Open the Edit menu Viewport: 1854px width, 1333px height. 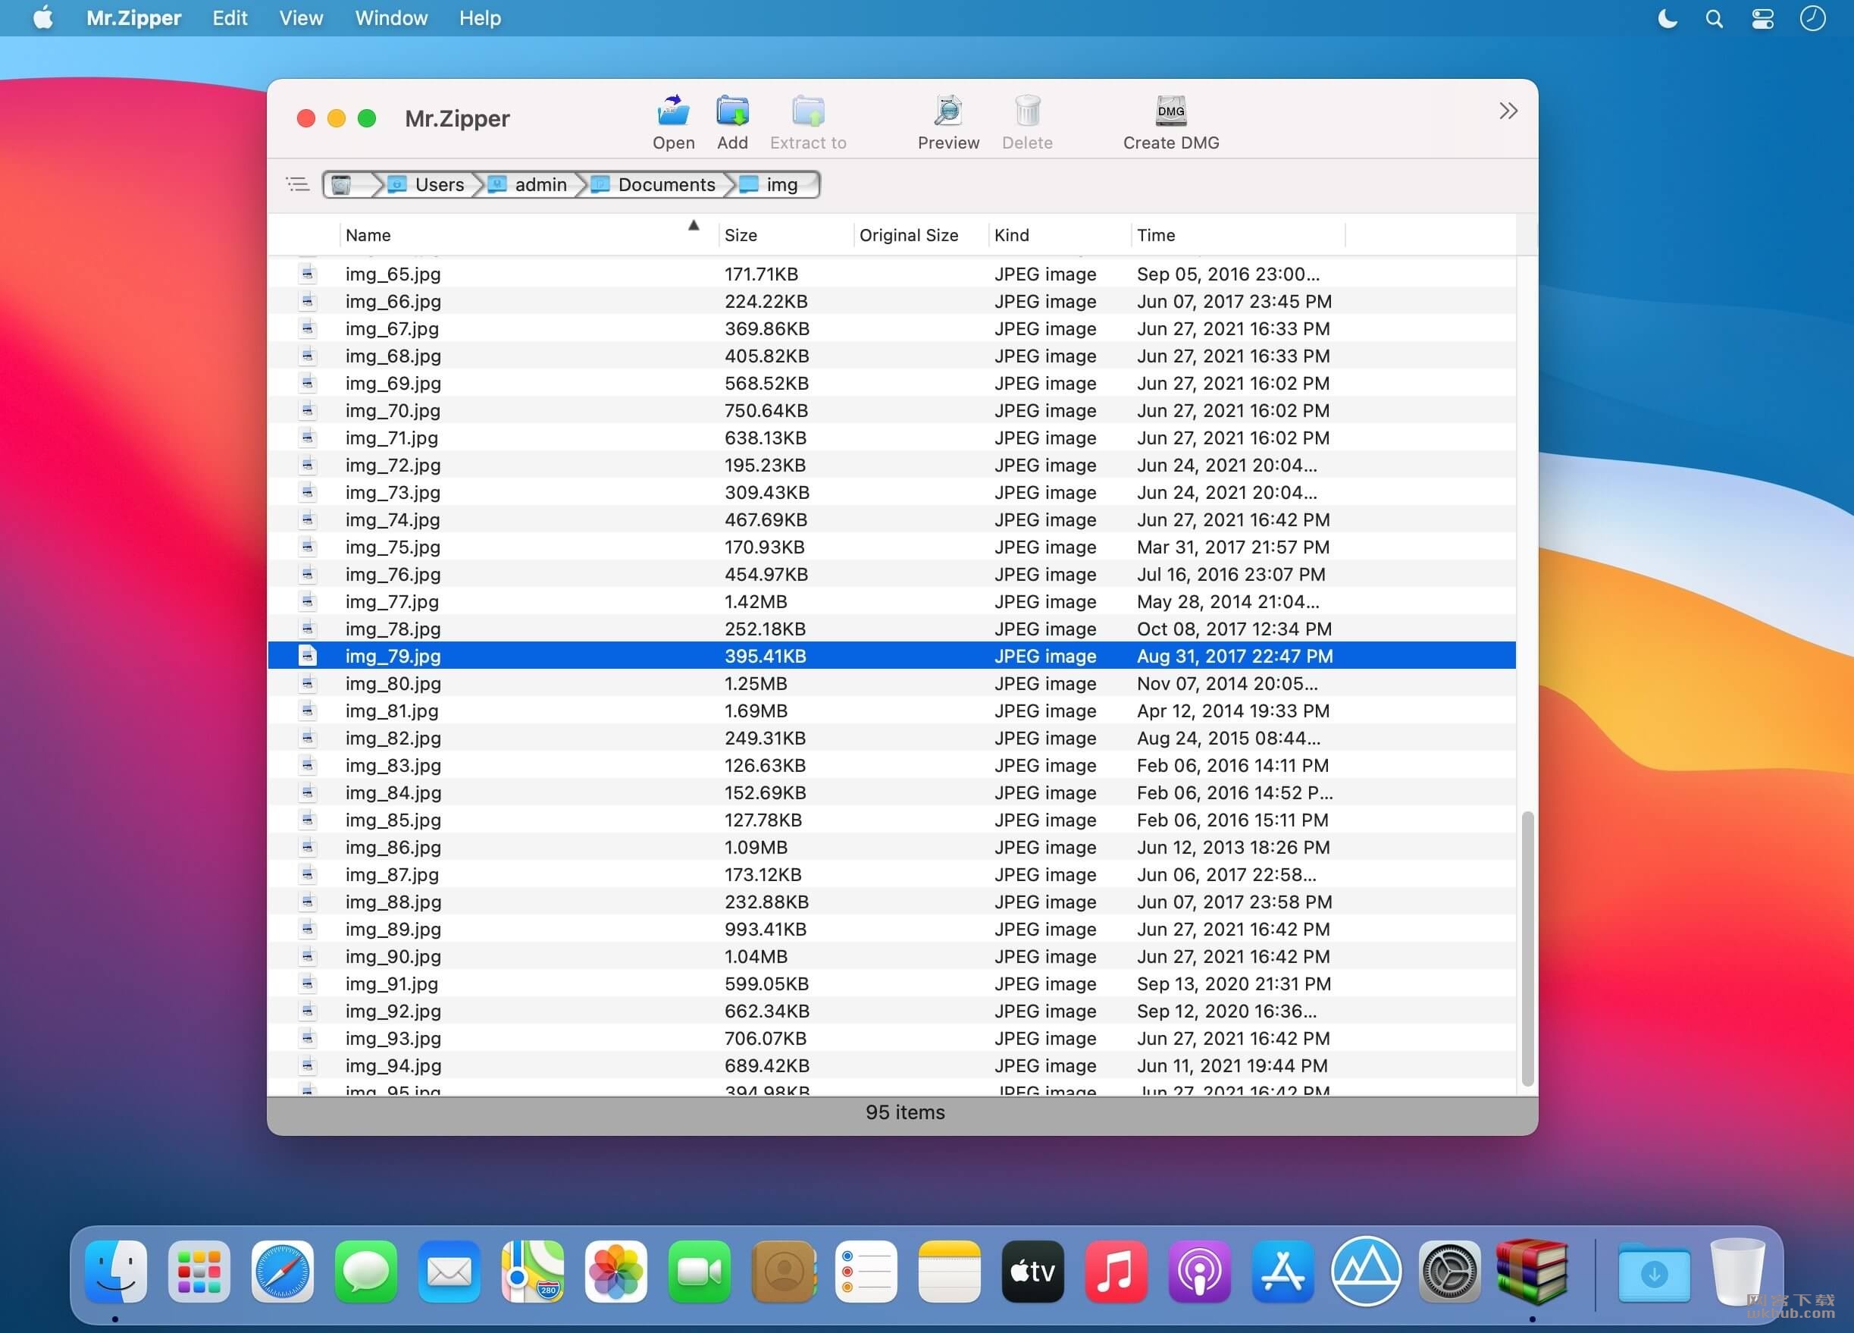pyautogui.click(x=230, y=18)
